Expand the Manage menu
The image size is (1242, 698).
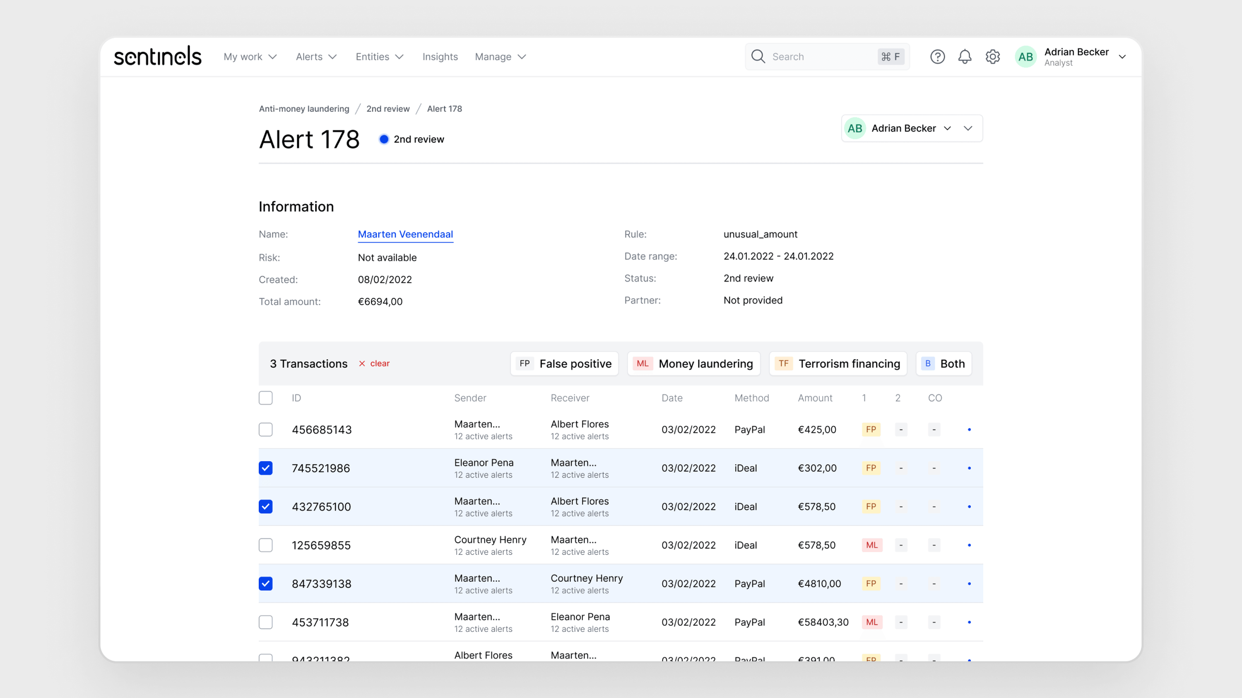pyautogui.click(x=501, y=56)
